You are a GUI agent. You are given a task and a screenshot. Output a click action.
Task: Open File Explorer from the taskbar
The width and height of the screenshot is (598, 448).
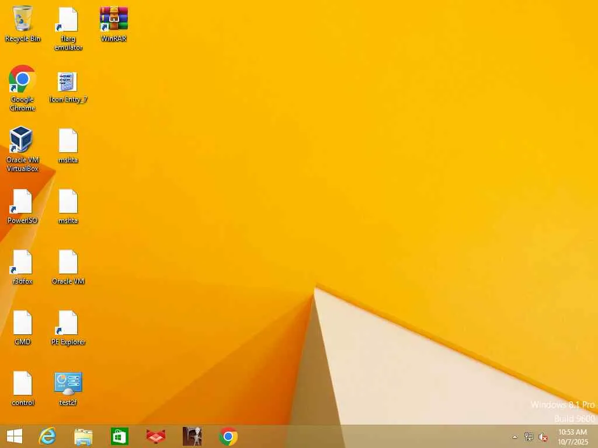pyautogui.click(x=83, y=436)
